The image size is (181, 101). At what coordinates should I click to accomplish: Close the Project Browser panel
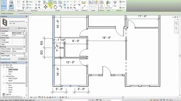(x=26, y=62)
